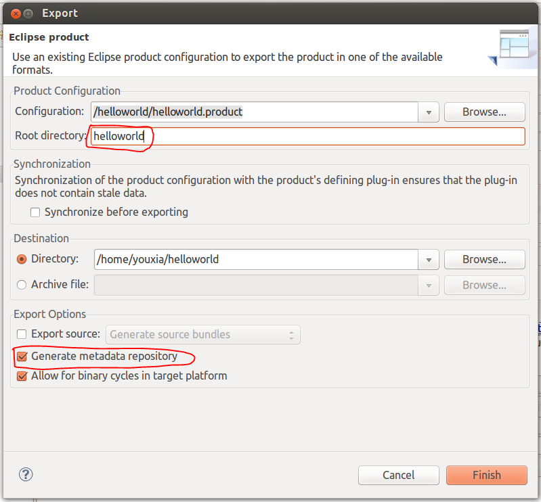Expand the Configuration dropdown arrow
Viewport: 541px width, 502px height.
pos(429,112)
